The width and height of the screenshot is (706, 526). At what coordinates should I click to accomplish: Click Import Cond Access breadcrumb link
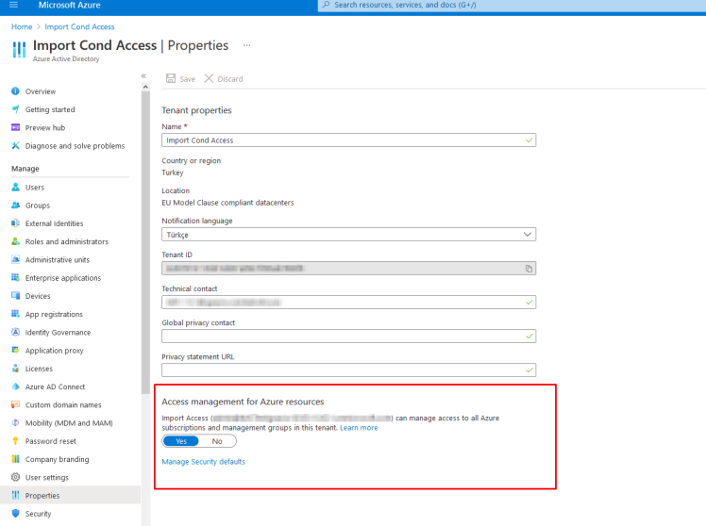(x=79, y=27)
